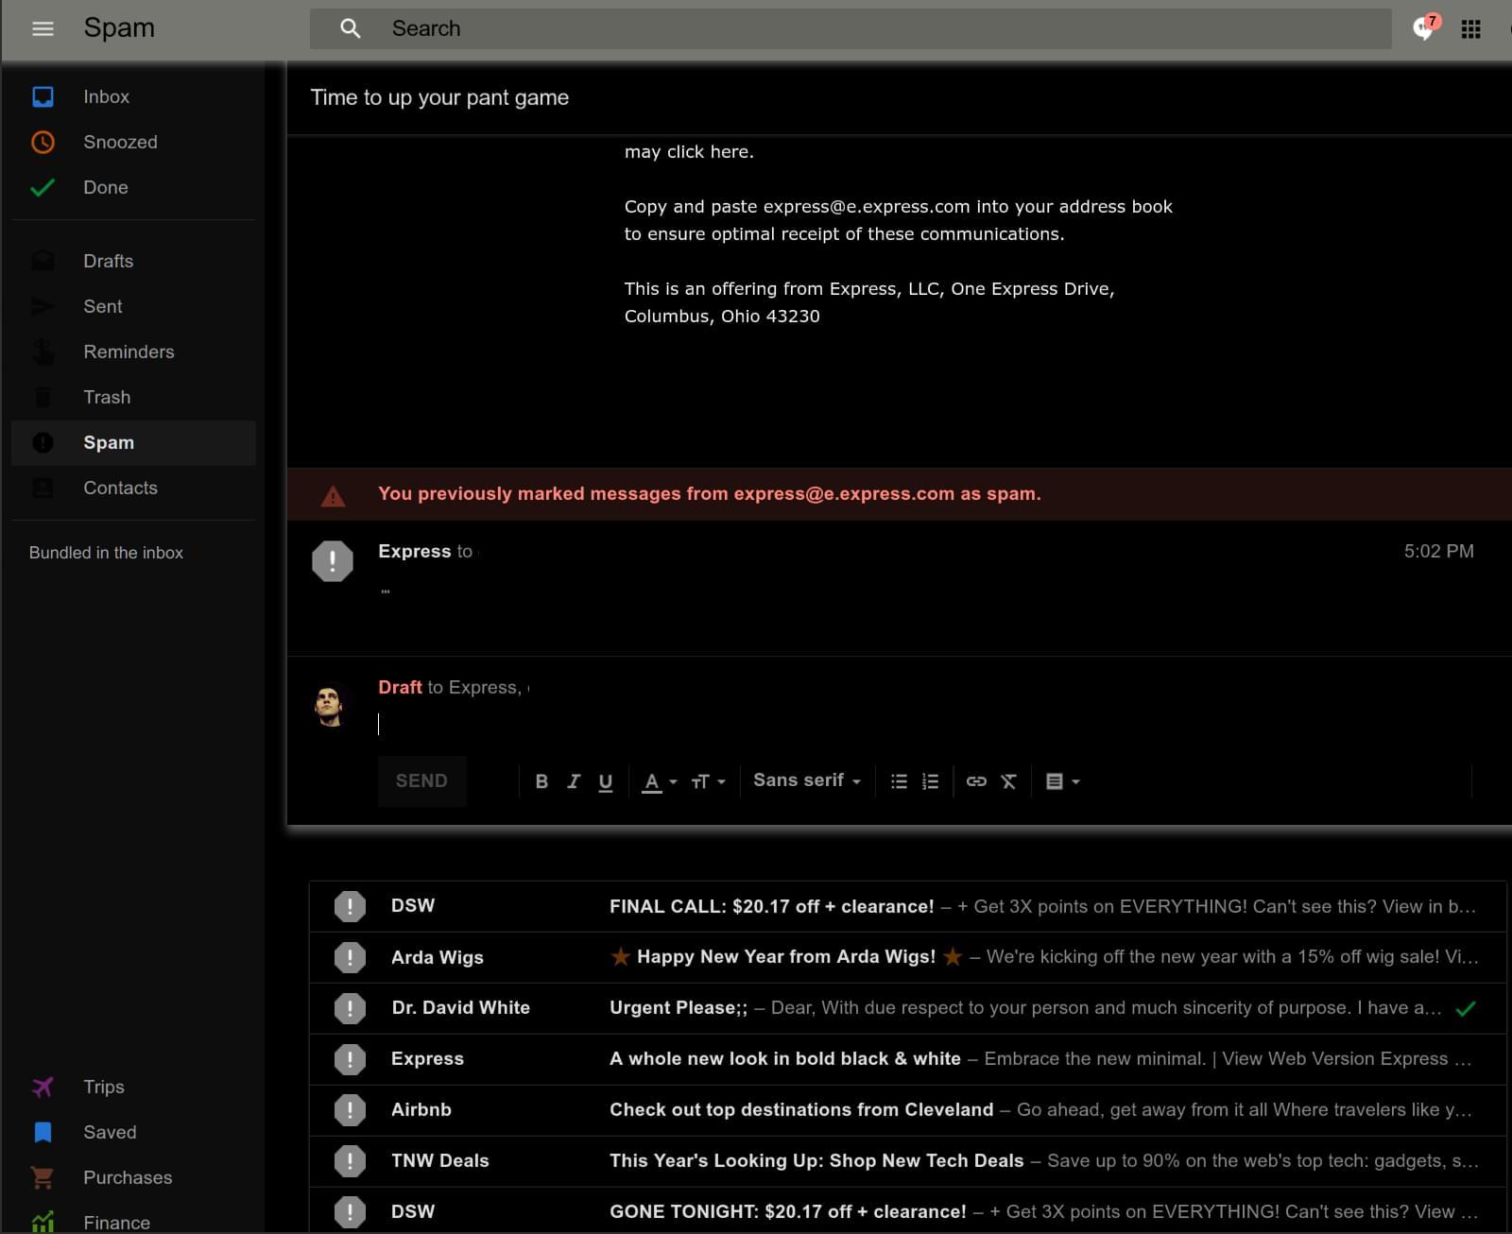This screenshot has height=1234, width=1512.
Task: Open the Done folder
Action: (x=106, y=187)
